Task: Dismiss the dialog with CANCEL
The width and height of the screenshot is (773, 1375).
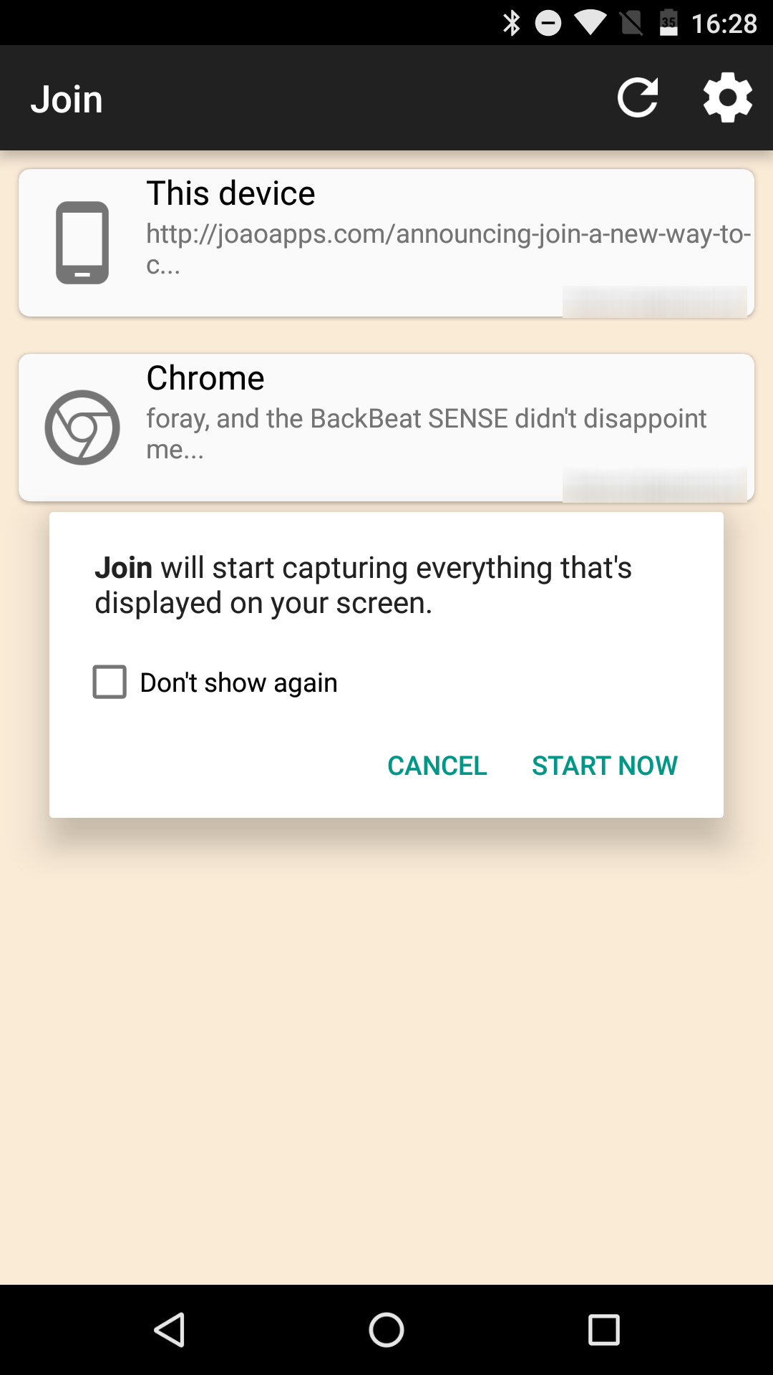Action: click(x=437, y=766)
